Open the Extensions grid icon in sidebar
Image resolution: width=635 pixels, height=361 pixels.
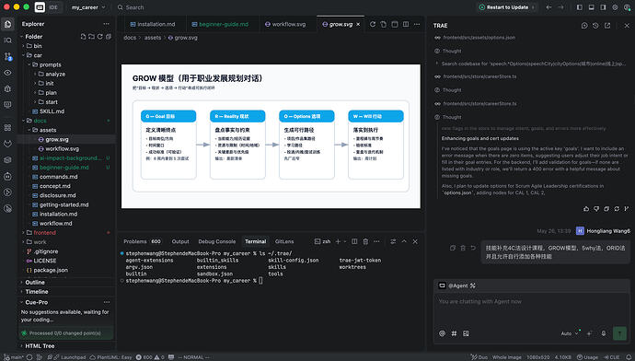(x=7, y=128)
